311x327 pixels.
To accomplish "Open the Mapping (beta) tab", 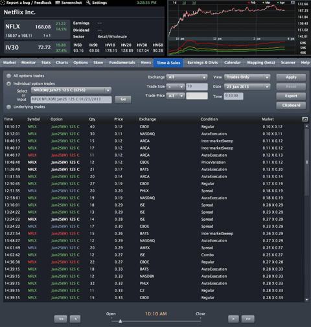I will point(261,63).
